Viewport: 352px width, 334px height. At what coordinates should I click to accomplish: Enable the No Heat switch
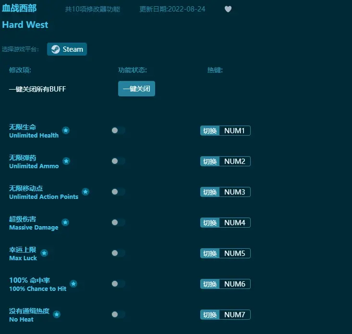[x=118, y=314]
